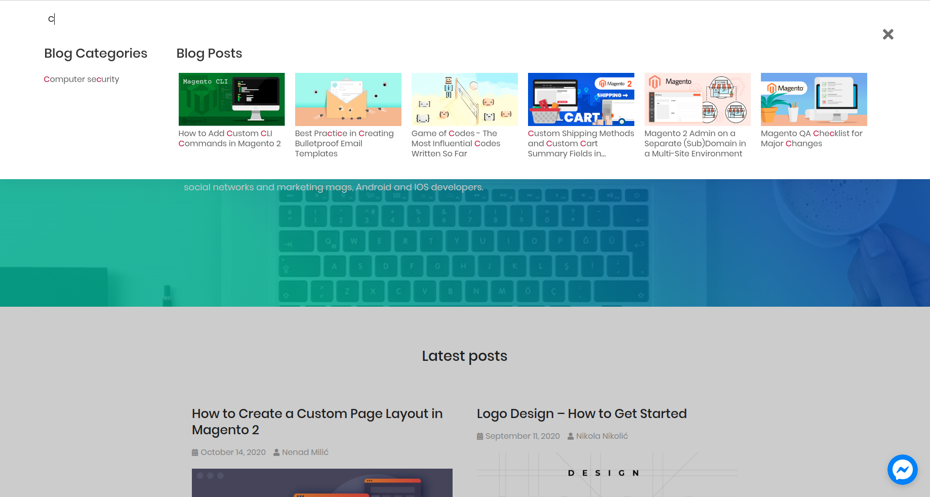Open custom shipping methods cart thumbnail
The height and width of the screenshot is (497, 930).
click(581, 99)
